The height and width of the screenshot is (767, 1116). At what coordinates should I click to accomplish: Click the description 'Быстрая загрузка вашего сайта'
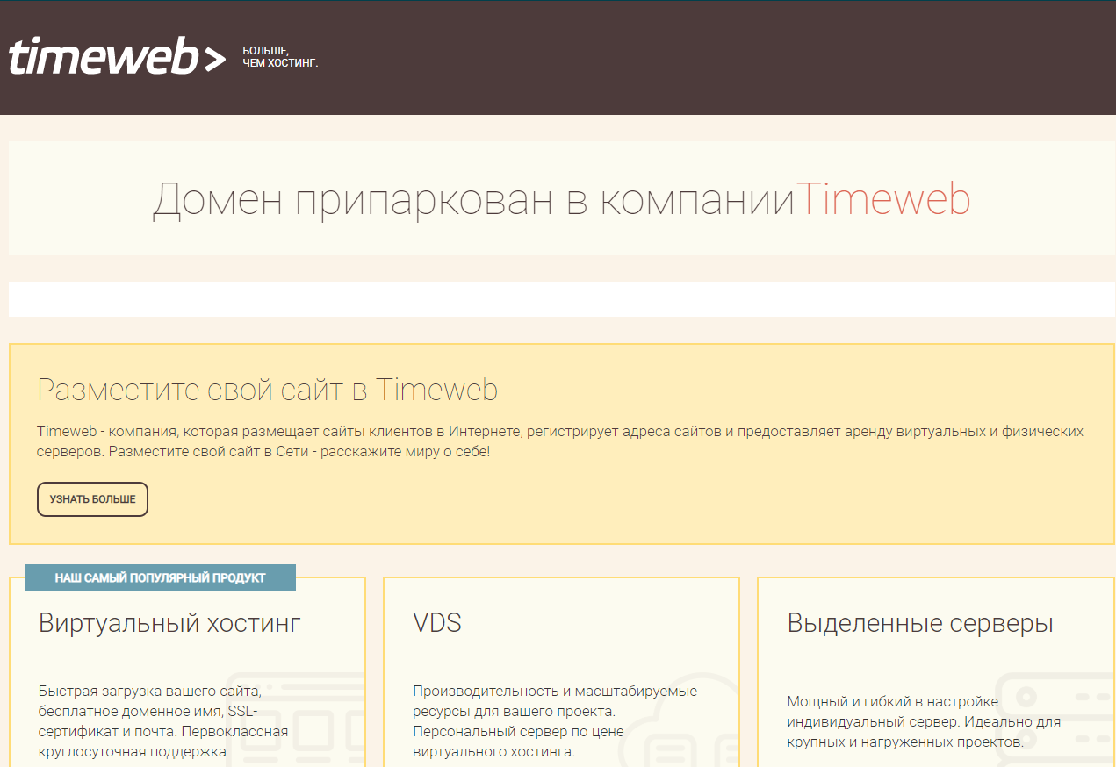[163, 721]
